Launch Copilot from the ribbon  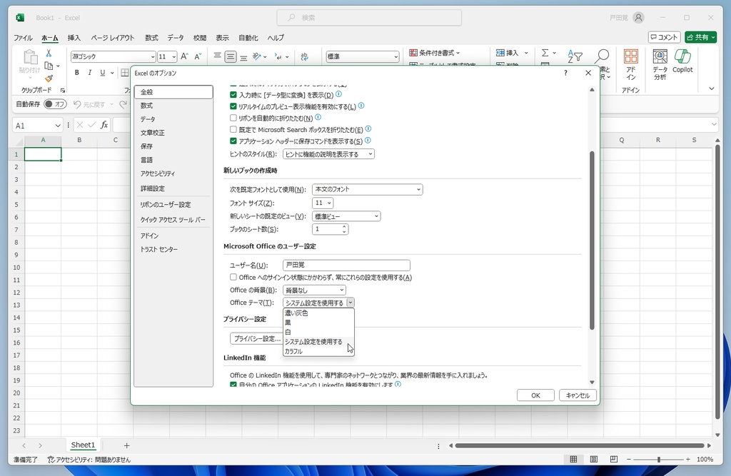pos(682,61)
